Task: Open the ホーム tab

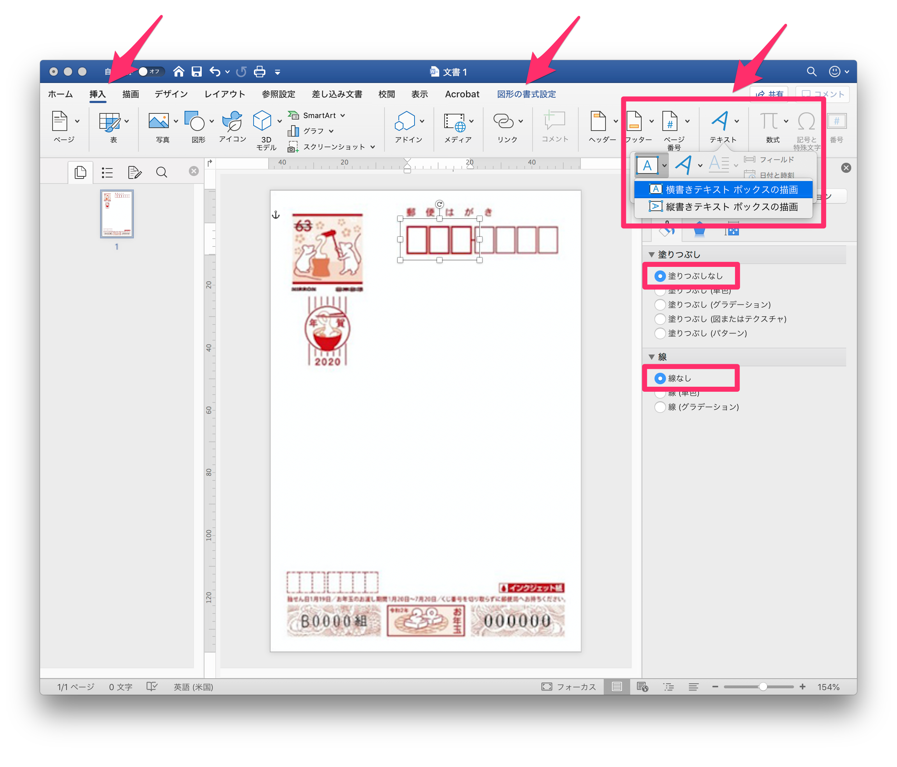Action: [60, 94]
